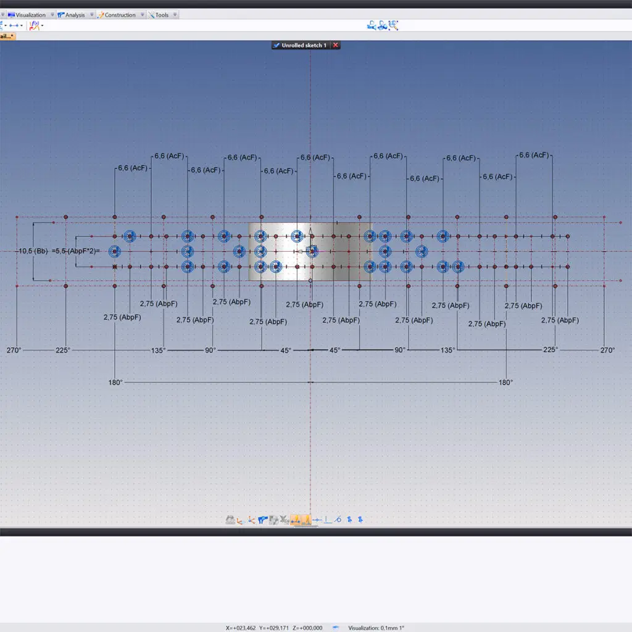The image size is (632, 632).
Task: Click the last blue pin icon
Action: (x=360, y=520)
